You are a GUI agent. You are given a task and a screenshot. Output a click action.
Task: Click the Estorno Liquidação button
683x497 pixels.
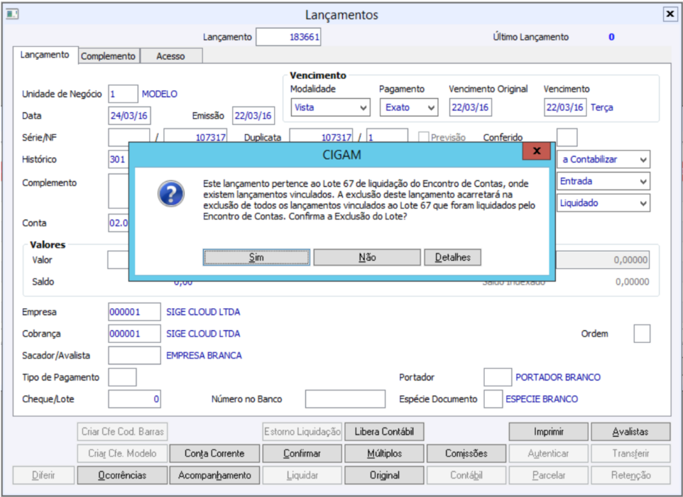coord(302,432)
